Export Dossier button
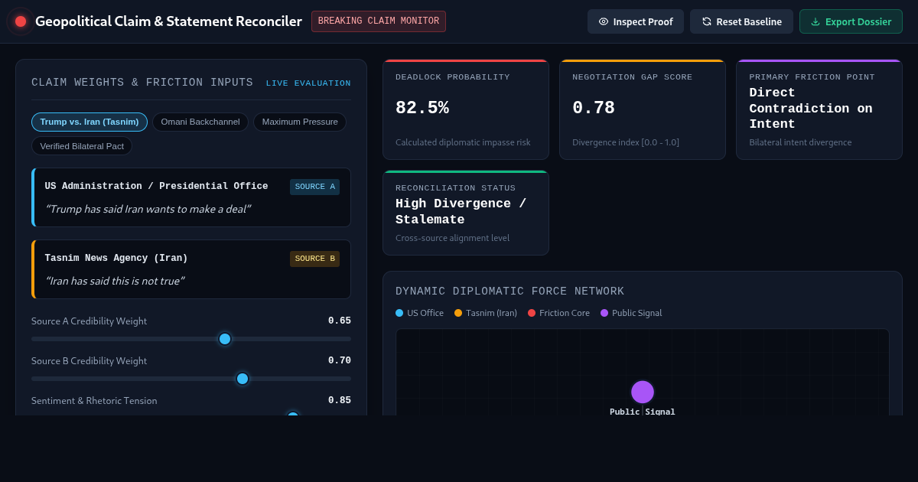This screenshot has height=482, width=918. click(x=851, y=21)
